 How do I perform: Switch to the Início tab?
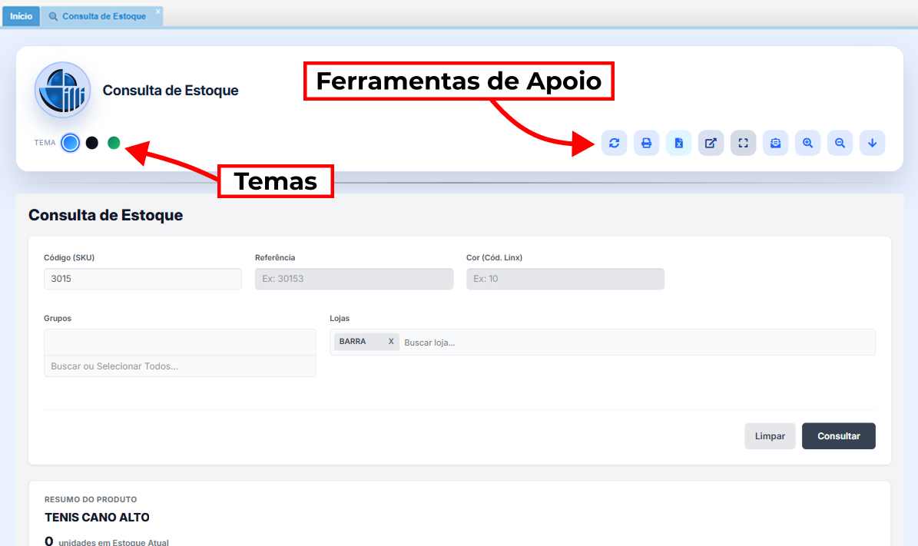[x=21, y=16]
